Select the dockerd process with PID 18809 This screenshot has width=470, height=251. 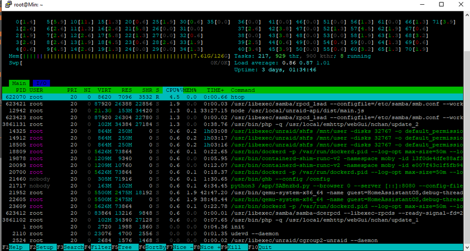click(233, 152)
